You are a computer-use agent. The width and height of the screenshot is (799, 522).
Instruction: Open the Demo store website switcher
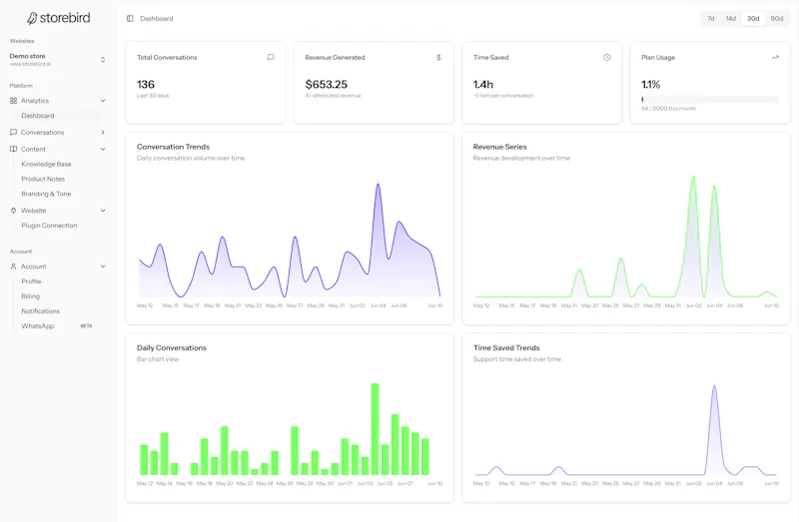coord(58,60)
